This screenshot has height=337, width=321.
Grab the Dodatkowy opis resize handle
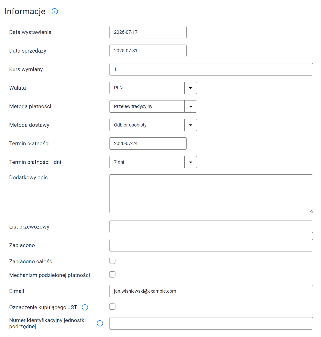[x=311, y=211]
